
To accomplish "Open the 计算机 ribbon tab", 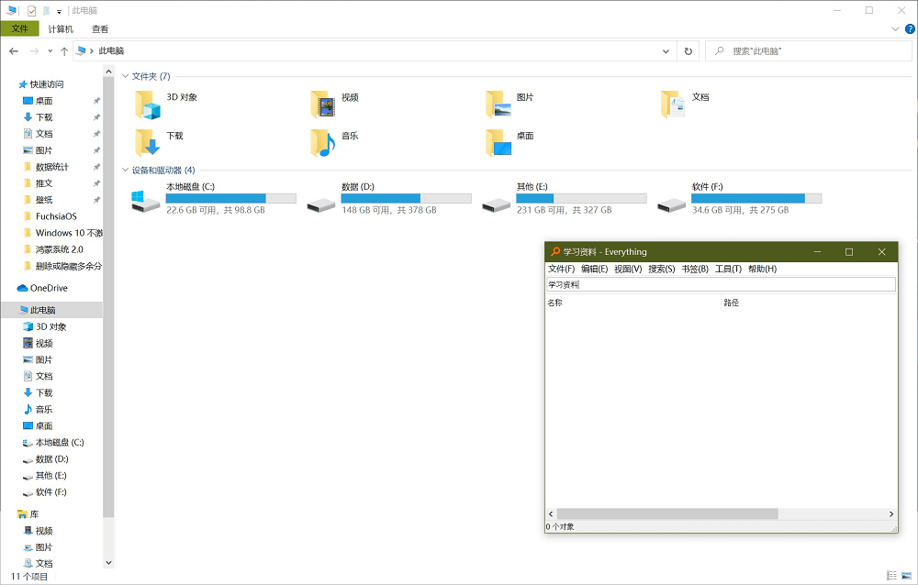I will coord(61,29).
